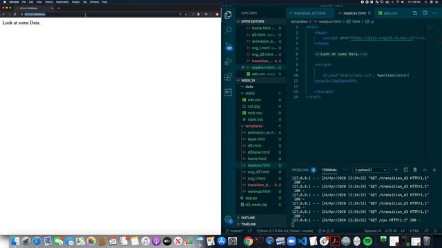Open rock.csv in the explorer tree
The height and width of the screenshot is (248, 442).
click(x=255, y=113)
